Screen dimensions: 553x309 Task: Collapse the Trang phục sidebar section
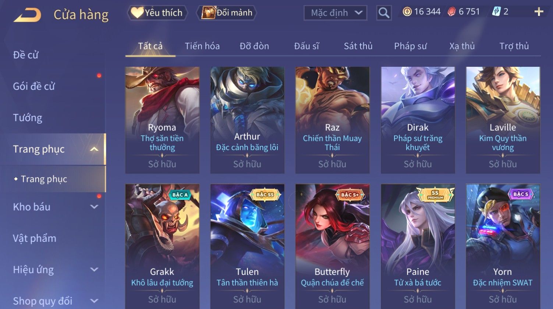(94, 149)
